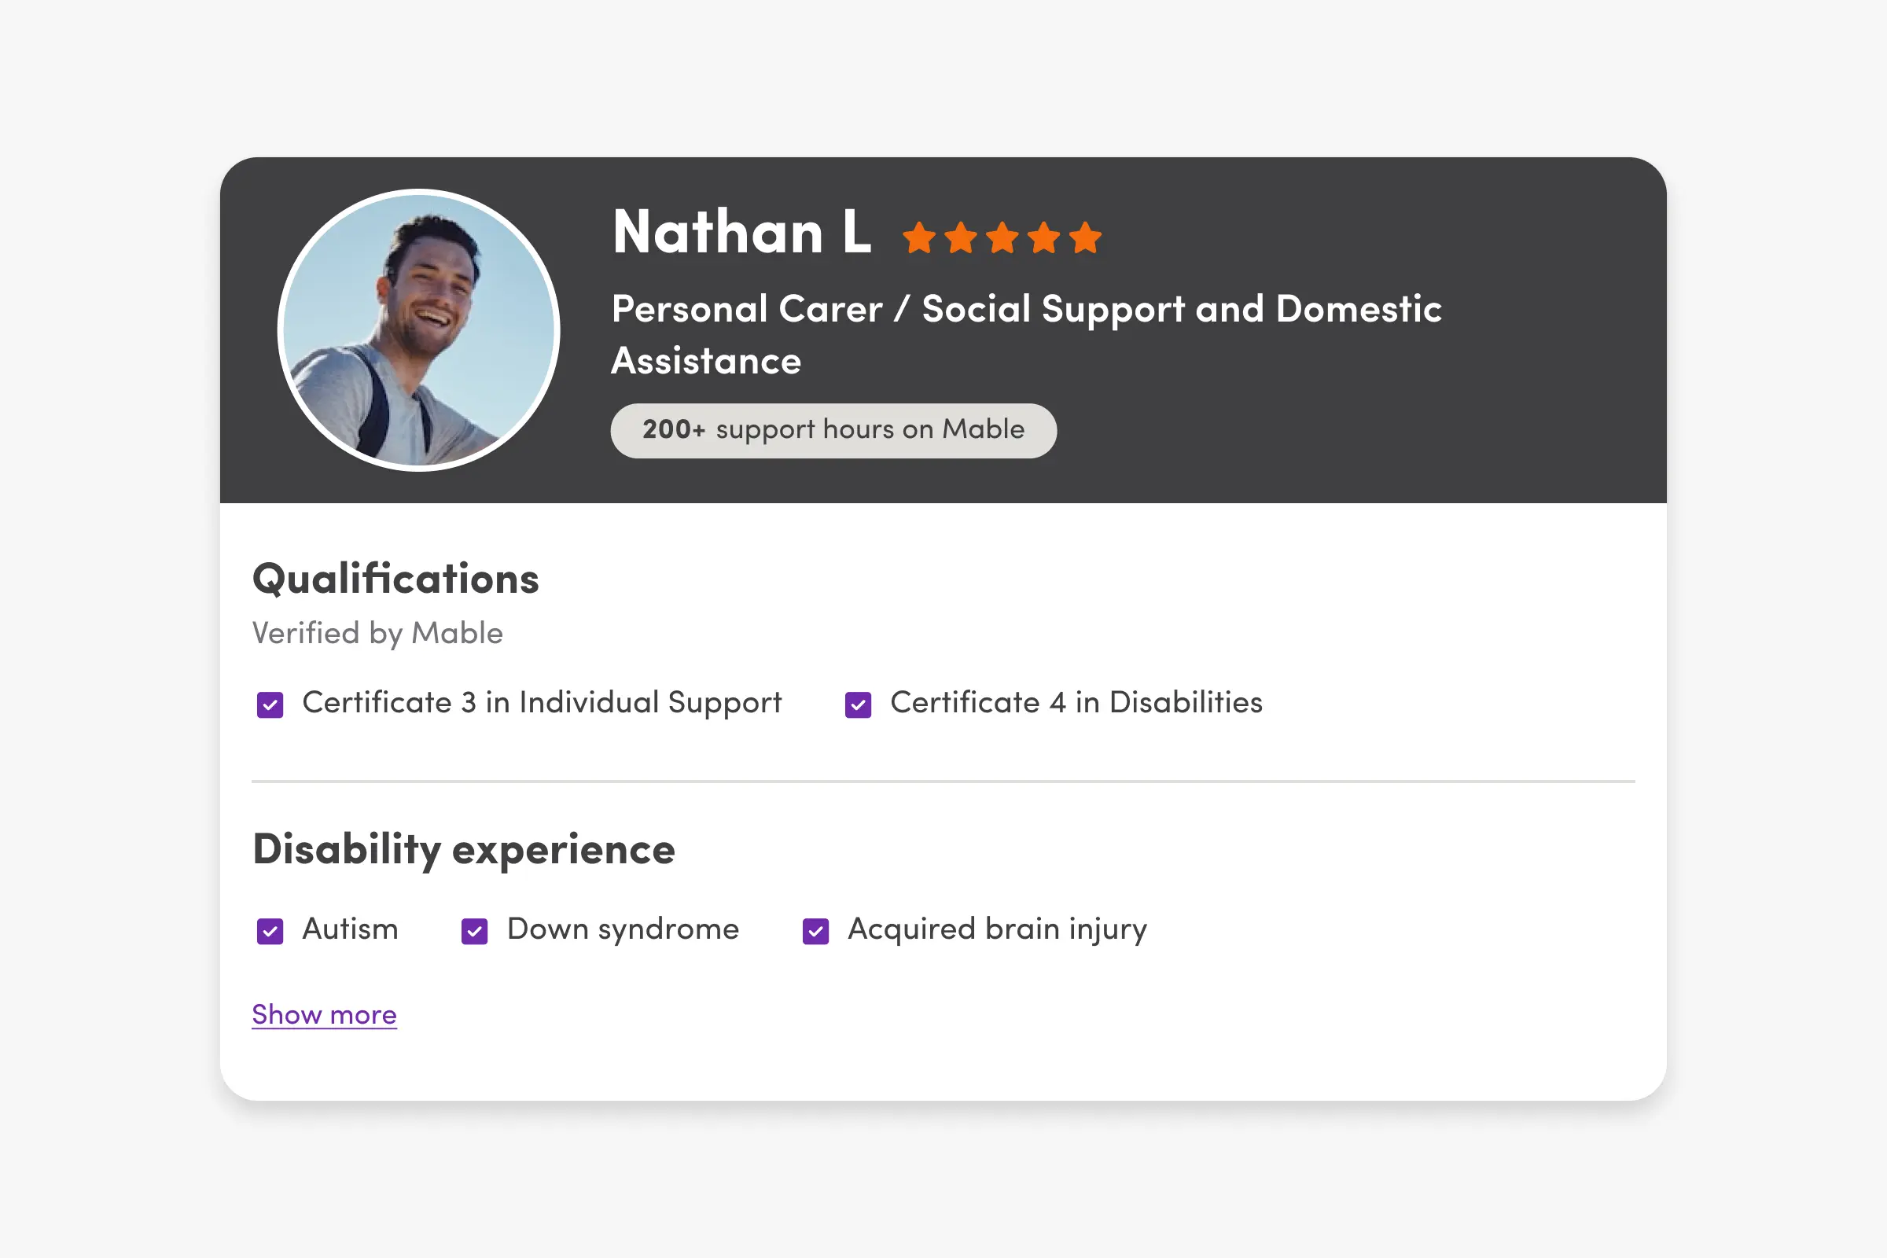Toggle the Certificate 3 in Individual Support checkbox
The image size is (1887, 1258).
point(270,704)
